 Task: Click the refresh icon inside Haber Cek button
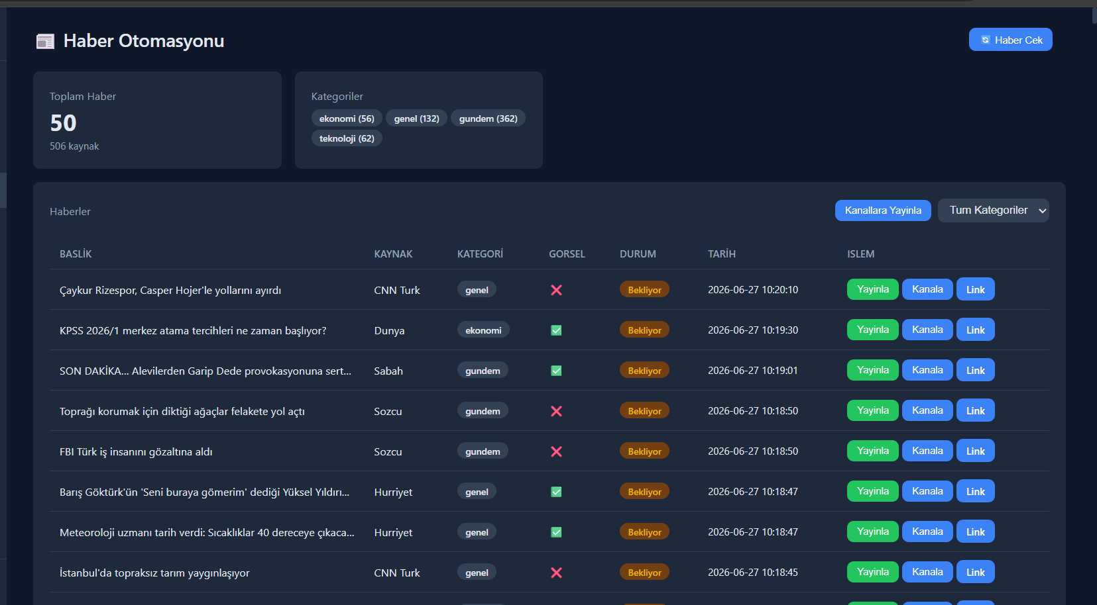986,40
